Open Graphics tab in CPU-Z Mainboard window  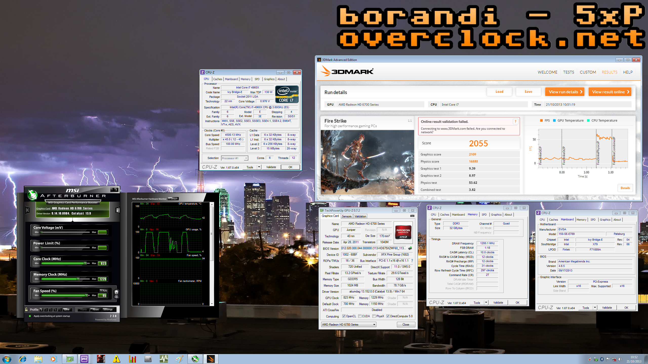pyautogui.click(x=605, y=220)
